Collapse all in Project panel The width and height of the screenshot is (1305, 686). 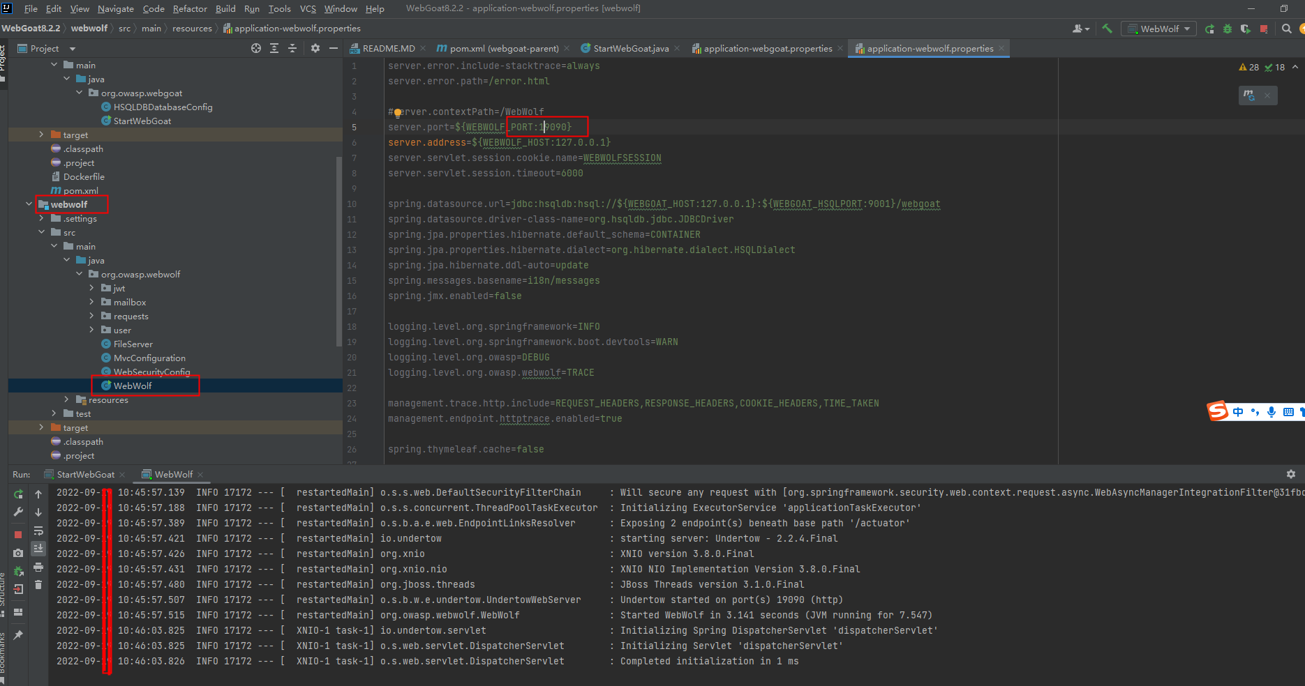coord(292,48)
